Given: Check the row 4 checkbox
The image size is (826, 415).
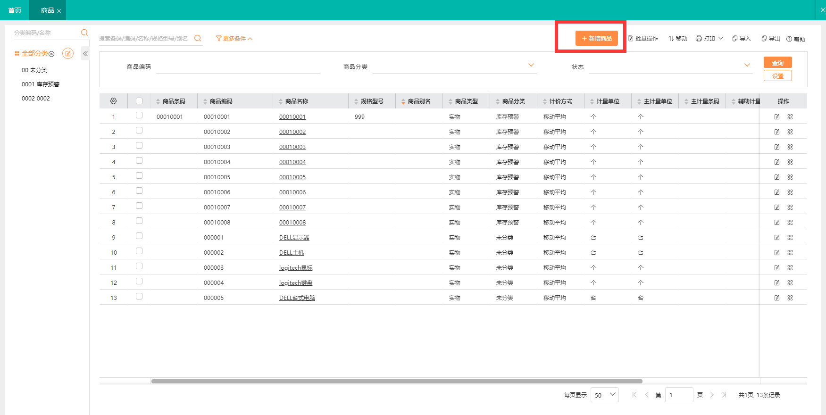Looking at the screenshot, I should (x=139, y=160).
